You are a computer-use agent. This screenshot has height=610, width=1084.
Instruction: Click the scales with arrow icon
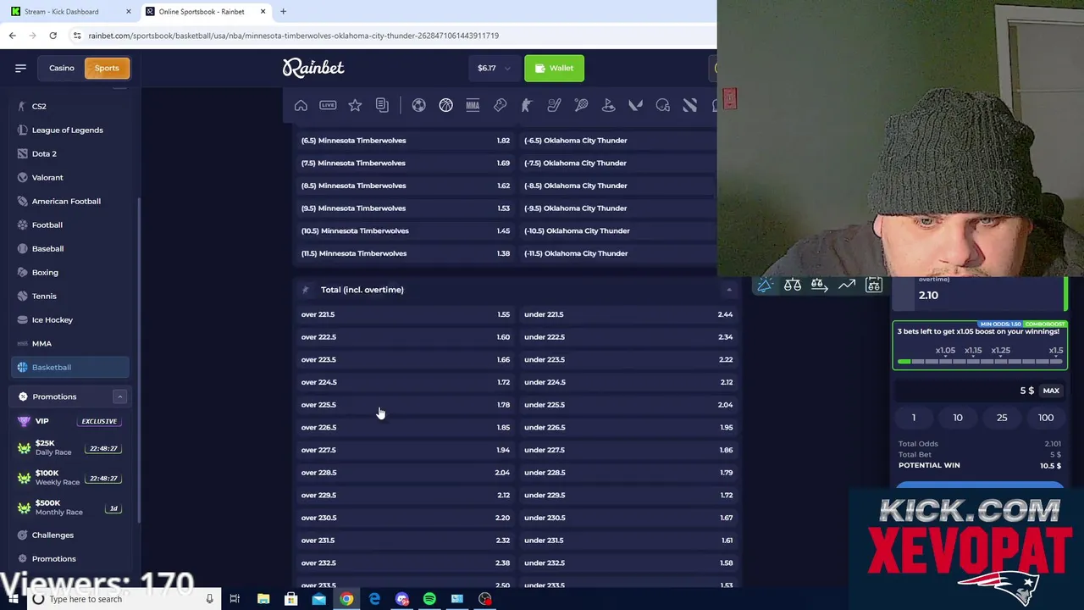[x=819, y=286]
